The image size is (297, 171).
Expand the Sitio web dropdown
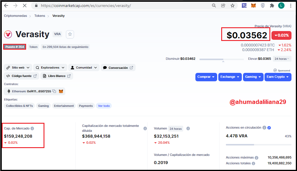18,68
